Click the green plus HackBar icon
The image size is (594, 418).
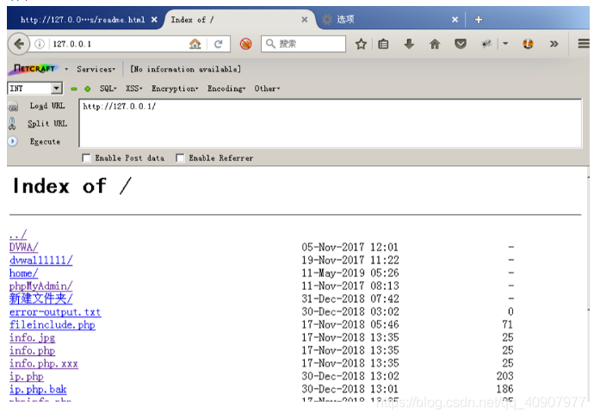tap(88, 89)
